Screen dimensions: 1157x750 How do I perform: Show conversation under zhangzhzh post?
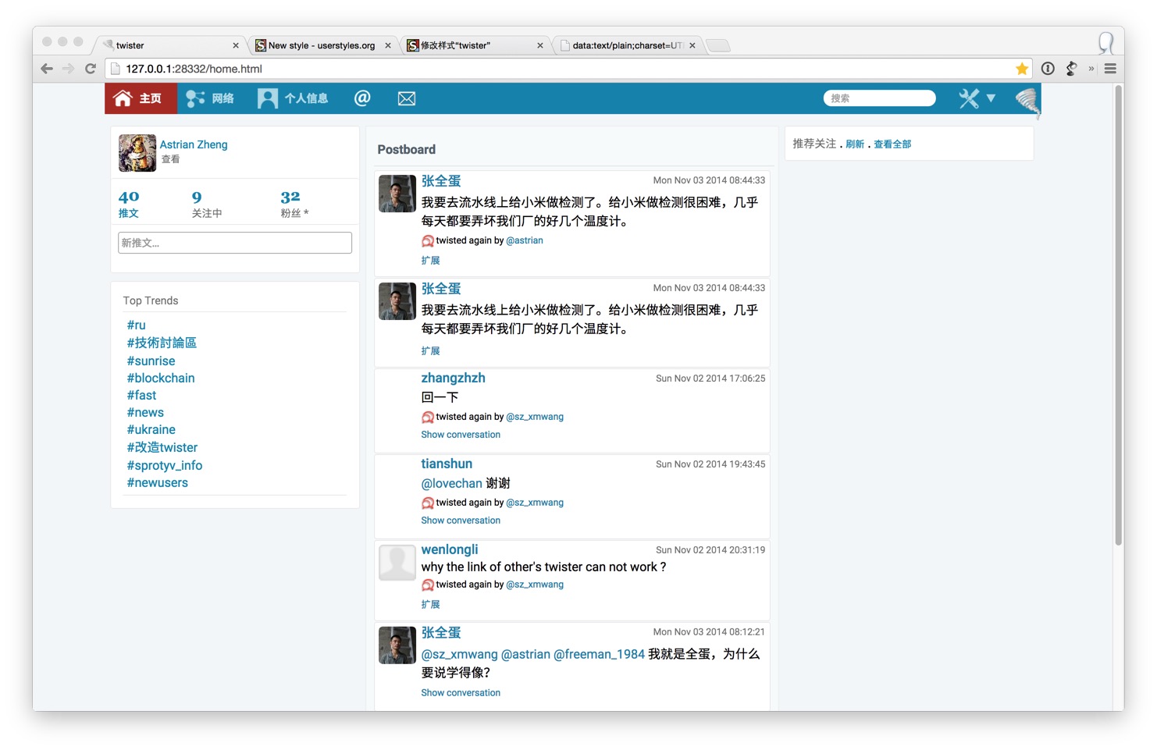click(461, 435)
